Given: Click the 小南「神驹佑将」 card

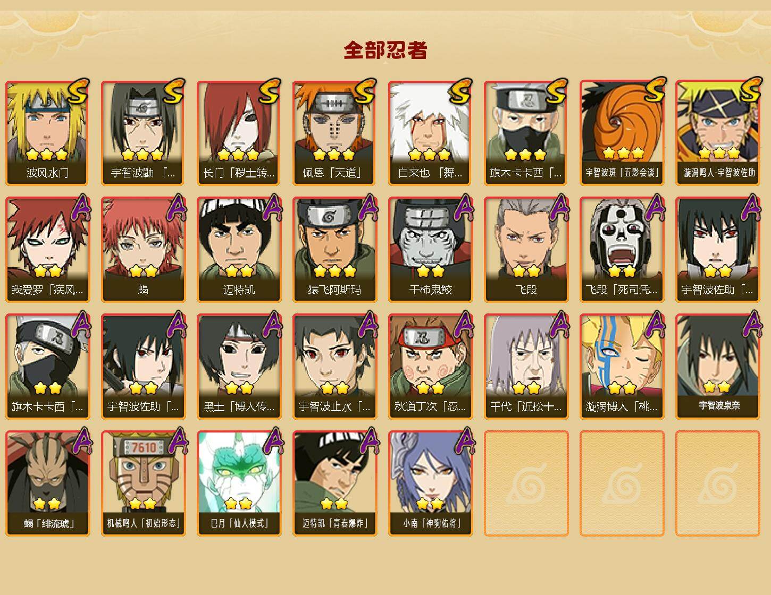Looking at the screenshot, I should pos(430,483).
